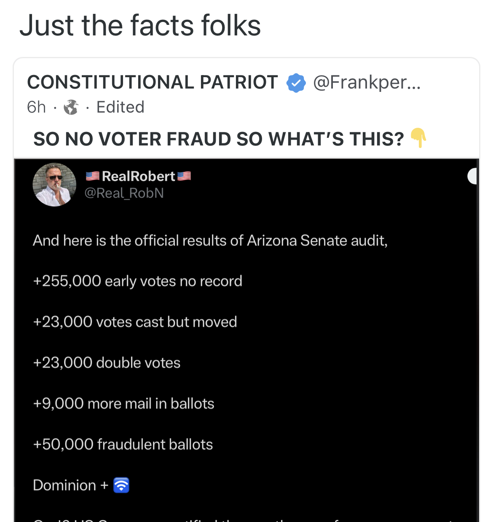View edit history via Edited label
This screenshot has height=522, width=493.
pyautogui.click(x=121, y=108)
